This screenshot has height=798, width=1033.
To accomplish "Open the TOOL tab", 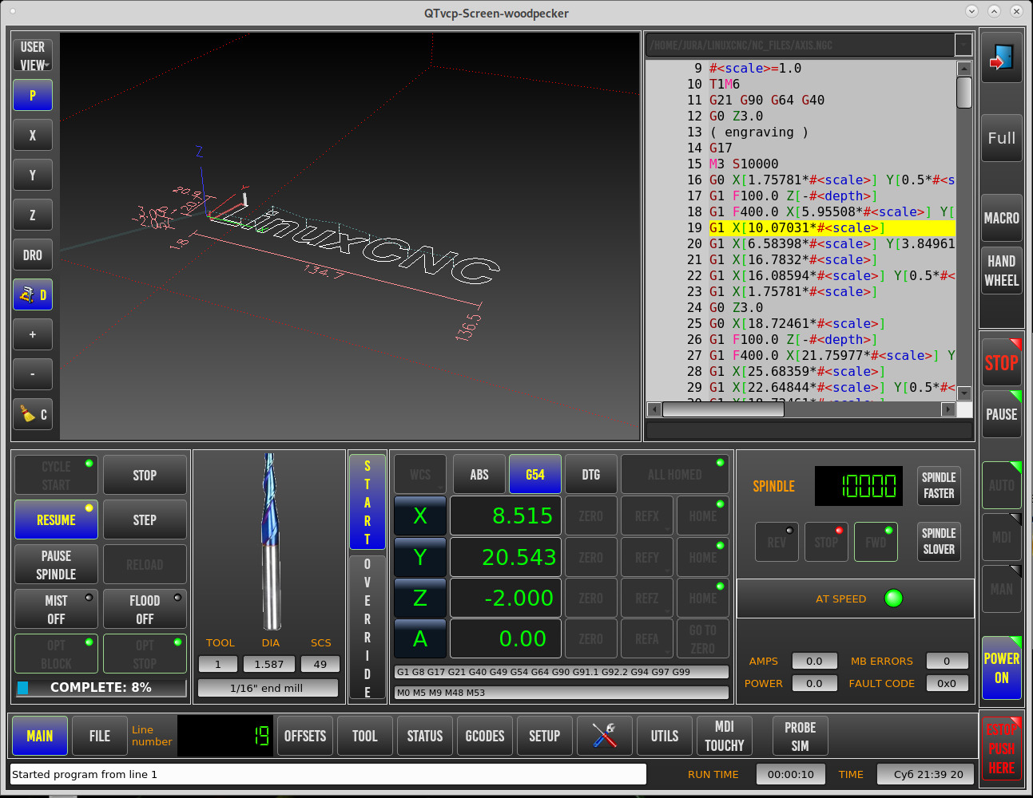I will 365,736.
